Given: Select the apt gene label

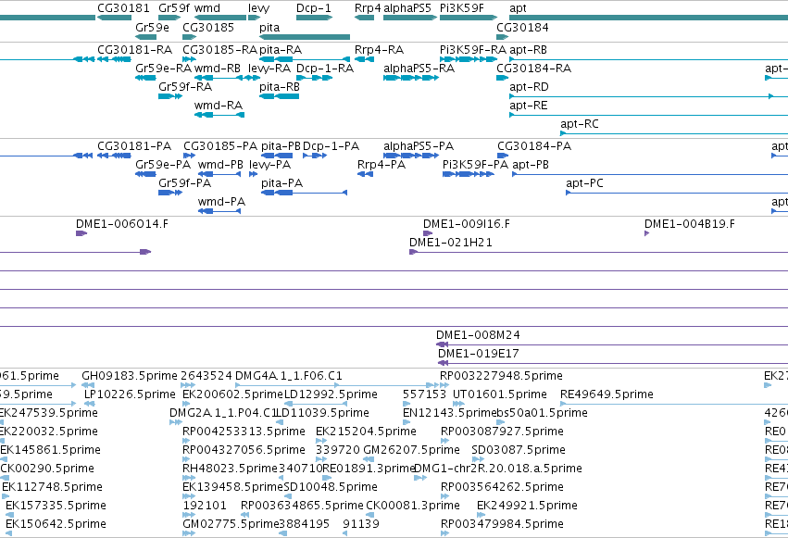Looking at the screenshot, I should [x=518, y=8].
